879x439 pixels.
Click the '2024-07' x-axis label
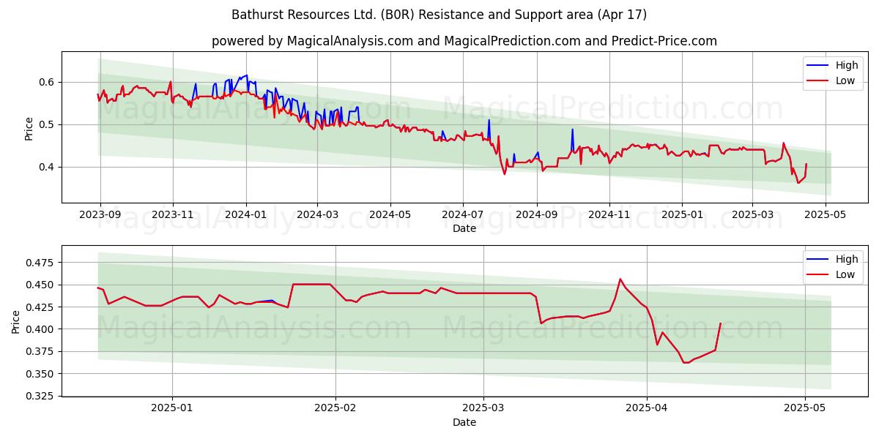462,214
